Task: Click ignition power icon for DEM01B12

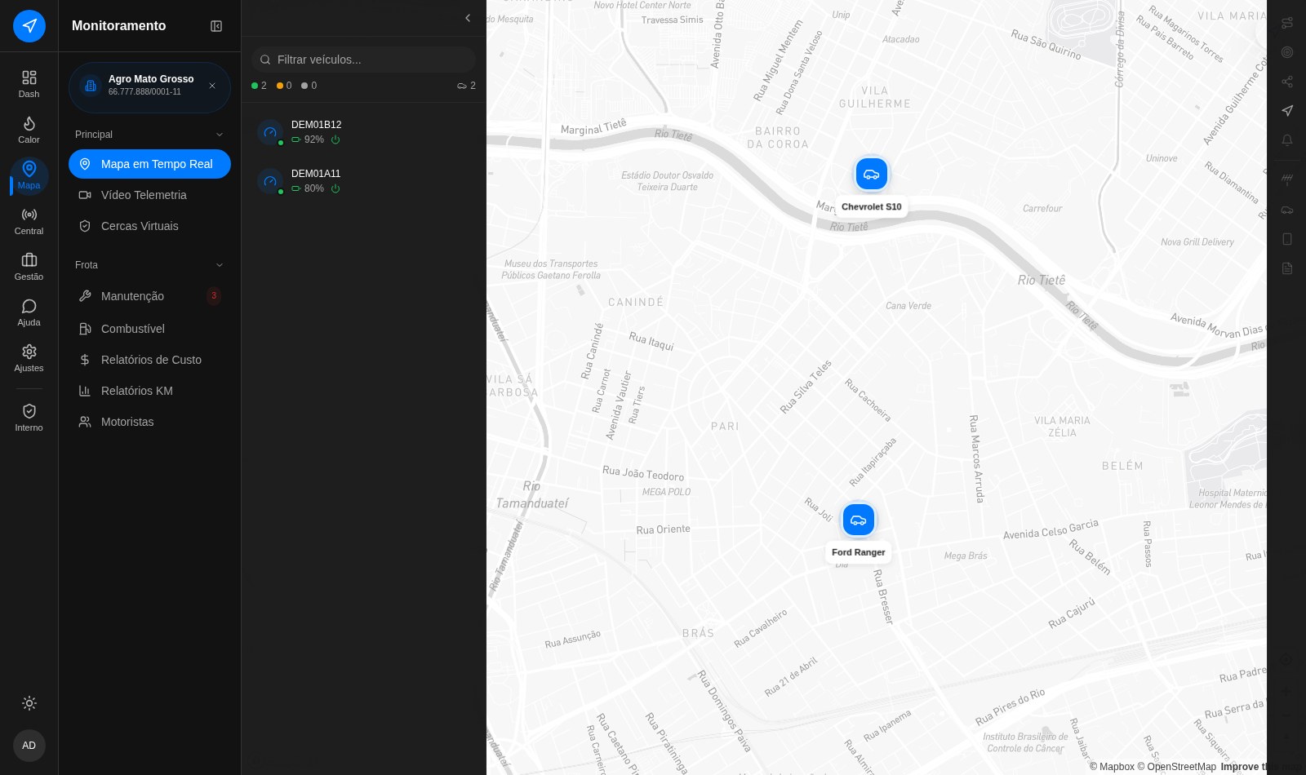Action: coord(335,139)
